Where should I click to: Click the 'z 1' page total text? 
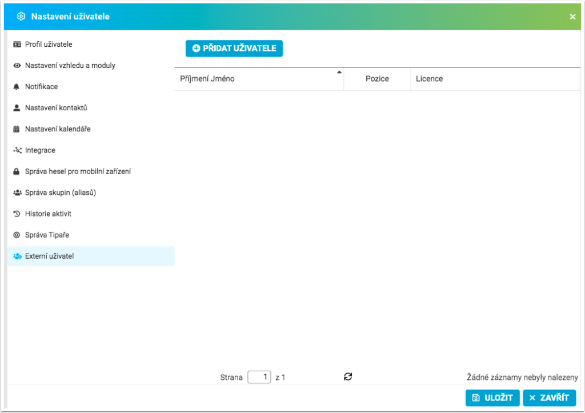click(x=280, y=377)
